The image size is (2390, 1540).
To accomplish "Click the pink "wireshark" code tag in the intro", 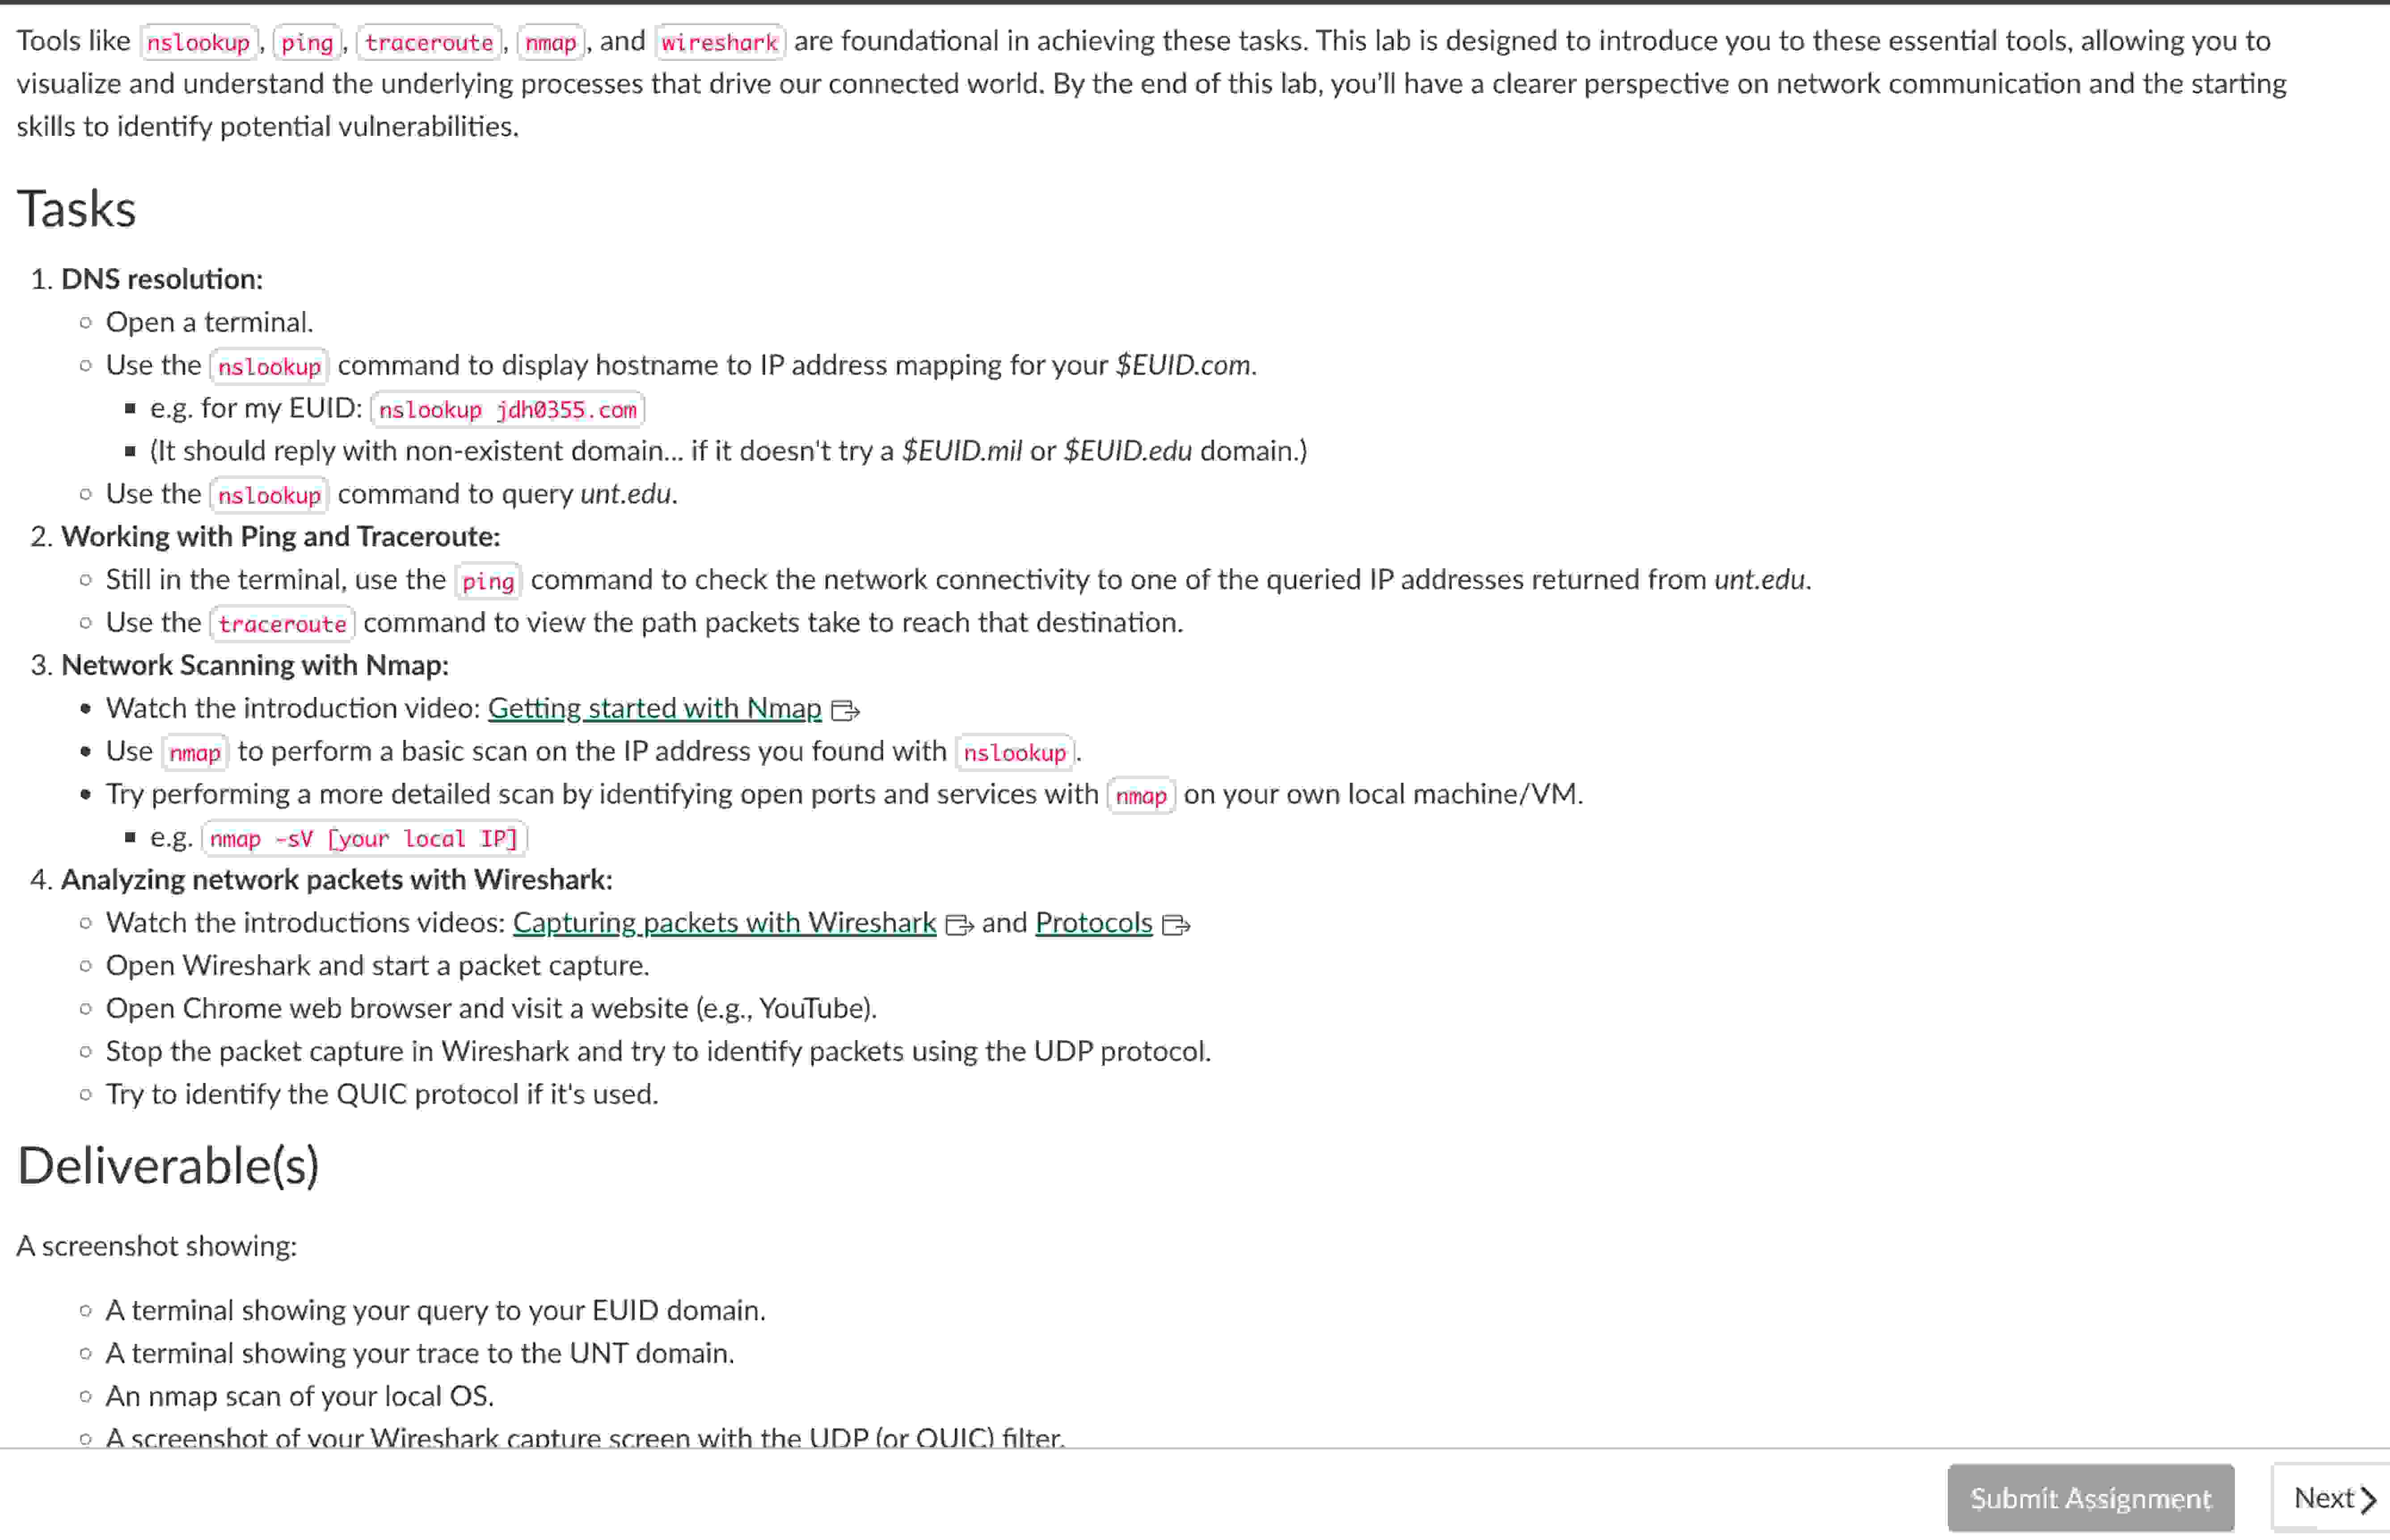I will click(x=719, y=42).
